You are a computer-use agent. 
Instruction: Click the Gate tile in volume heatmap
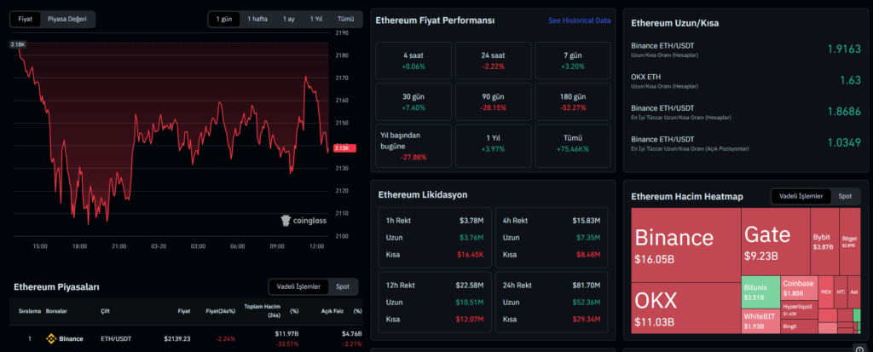pos(772,242)
